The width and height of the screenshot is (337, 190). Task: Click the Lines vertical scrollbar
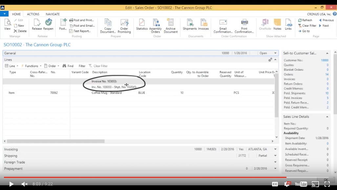pos(277,95)
